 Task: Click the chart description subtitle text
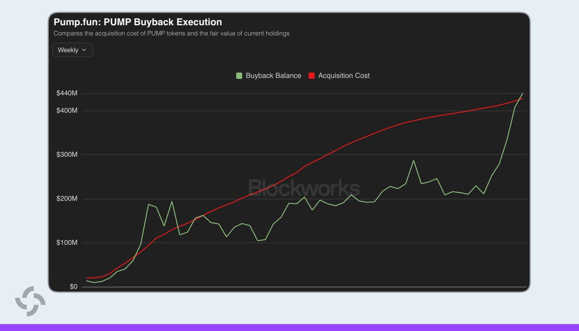click(x=171, y=34)
